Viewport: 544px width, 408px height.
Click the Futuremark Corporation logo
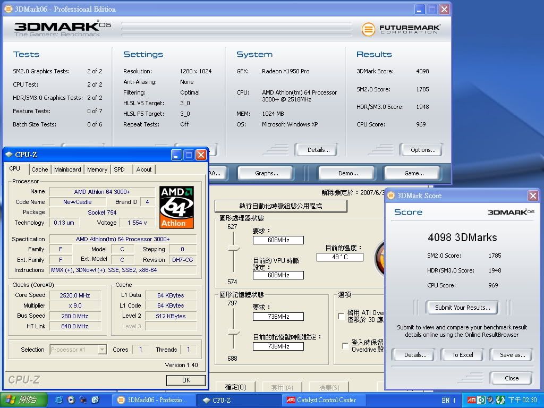click(x=401, y=29)
